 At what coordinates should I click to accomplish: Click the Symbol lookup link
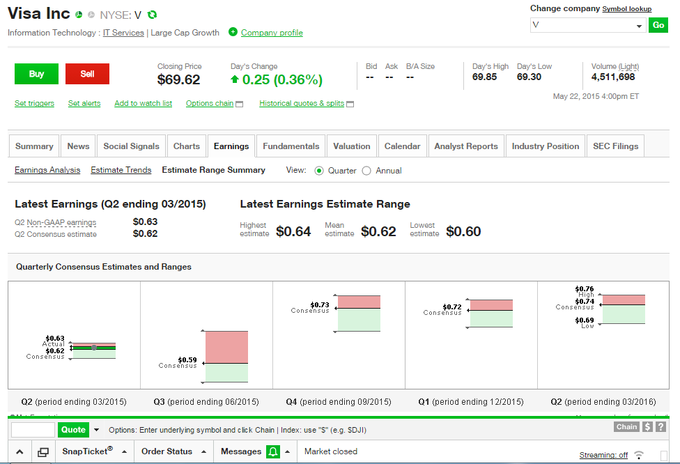(626, 8)
